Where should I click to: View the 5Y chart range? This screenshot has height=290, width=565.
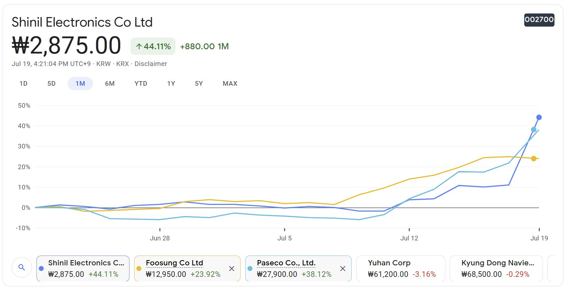pyautogui.click(x=199, y=84)
